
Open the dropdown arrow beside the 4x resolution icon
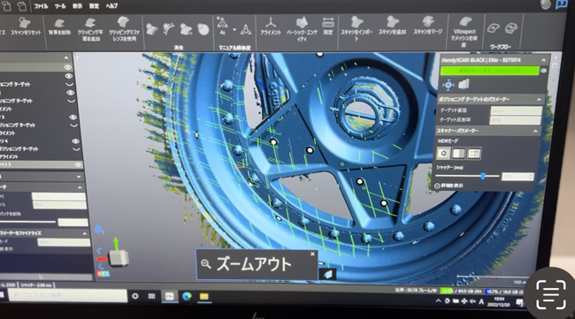[x=234, y=30]
